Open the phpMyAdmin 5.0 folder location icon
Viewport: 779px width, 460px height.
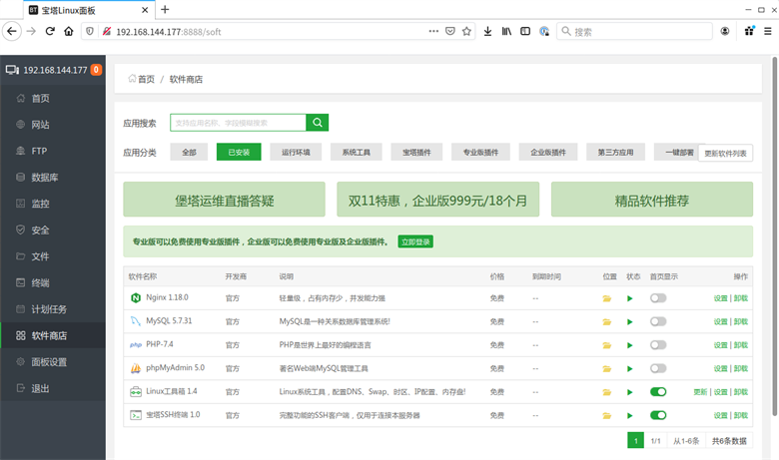(x=606, y=368)
